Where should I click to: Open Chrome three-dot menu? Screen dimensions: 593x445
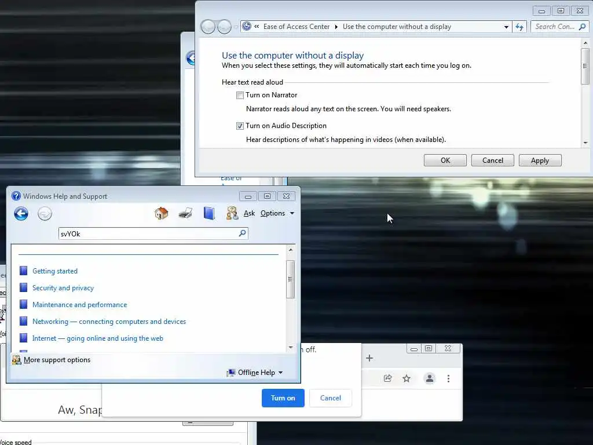click(x=449, y=378)
